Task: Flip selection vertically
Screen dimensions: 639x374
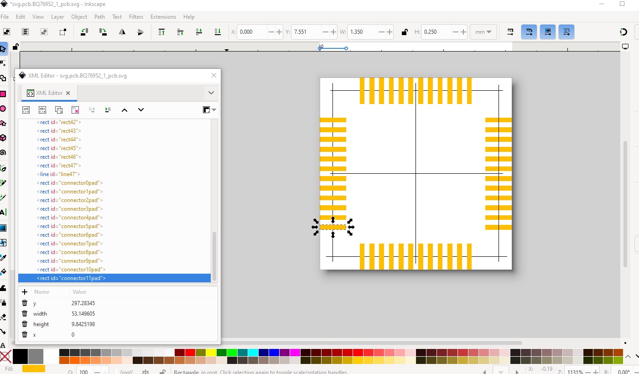Action: [140, 32]
